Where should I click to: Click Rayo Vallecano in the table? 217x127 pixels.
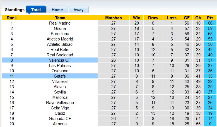[60, 103]
